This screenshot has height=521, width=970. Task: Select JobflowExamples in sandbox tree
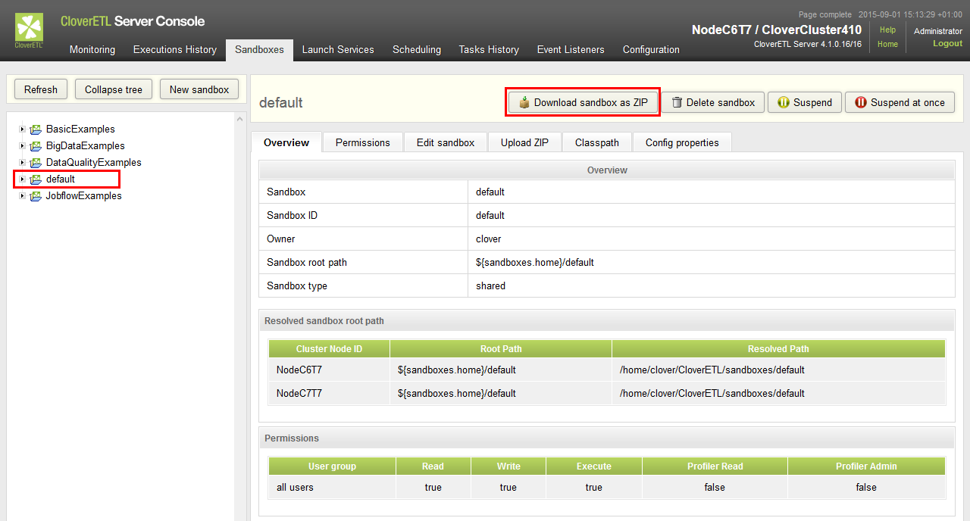pos(83,196)
